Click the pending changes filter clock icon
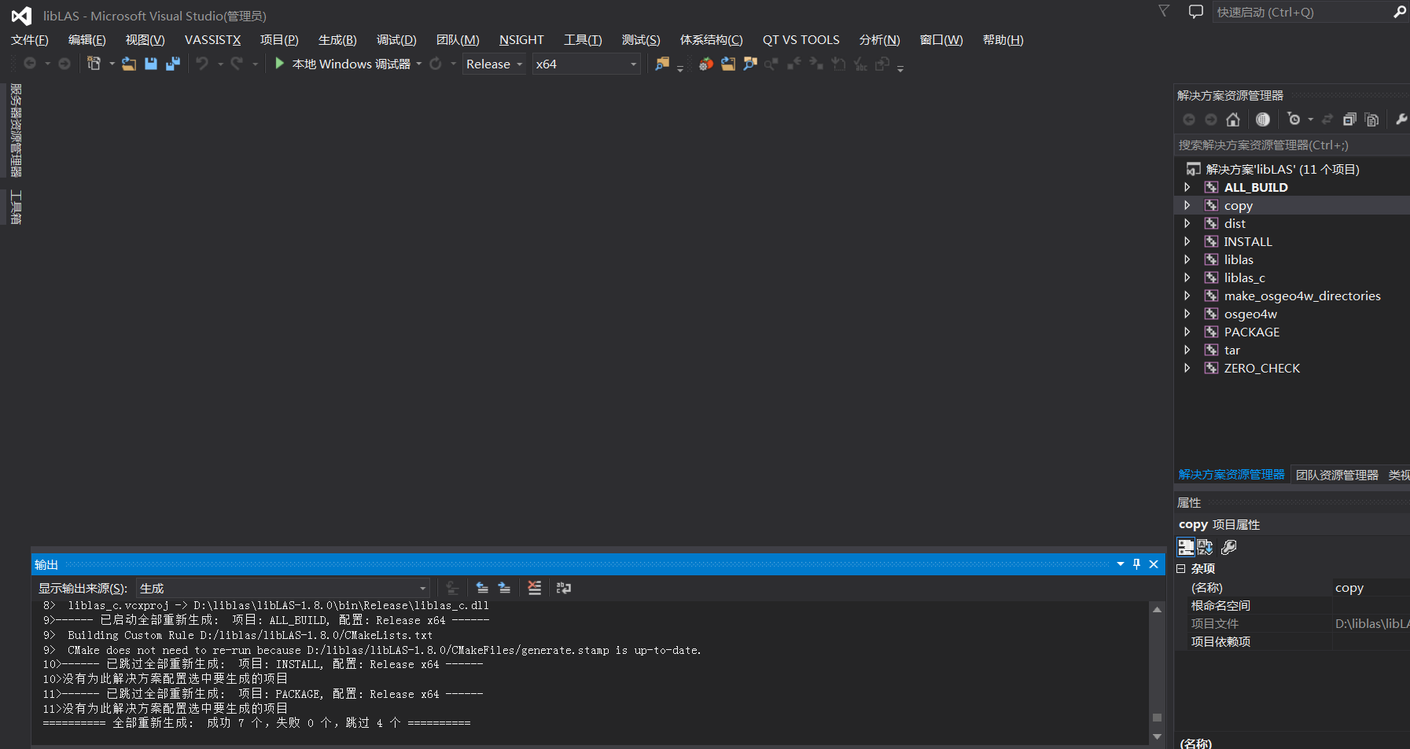This screenshot has width=1410, height=749. [x=1294, y=119]
